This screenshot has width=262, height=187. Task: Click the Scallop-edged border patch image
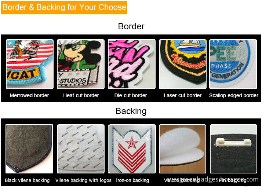tap(233, 64)
